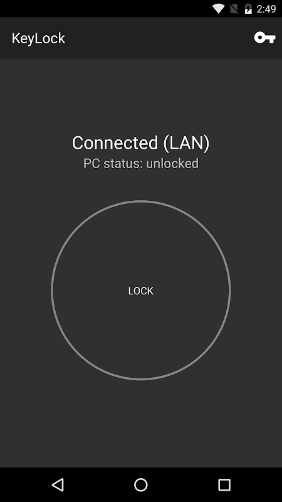The image size is (282, 502).
Task: Toggle PC lock using the large circle
Action: (140, 290)
